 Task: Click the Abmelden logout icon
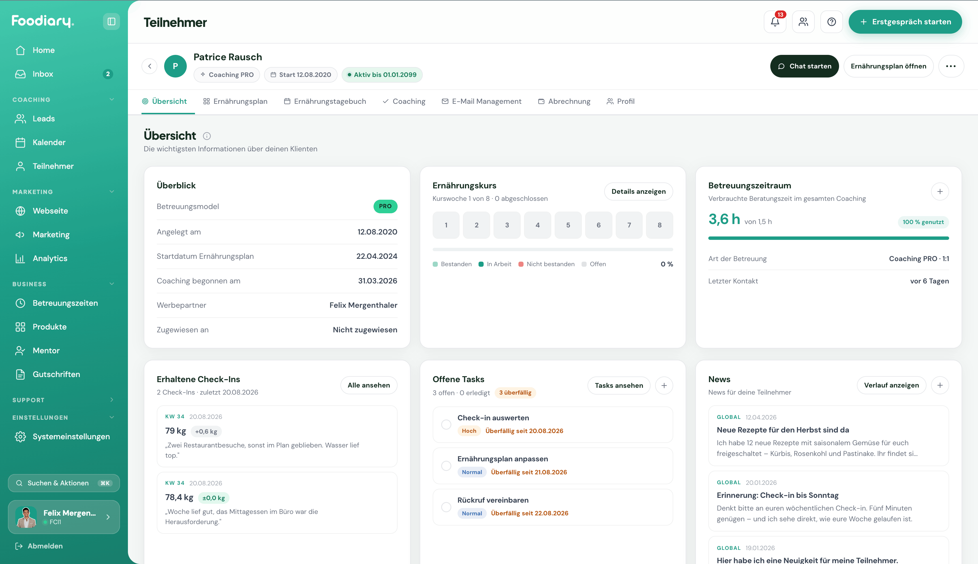coord(19,546)
